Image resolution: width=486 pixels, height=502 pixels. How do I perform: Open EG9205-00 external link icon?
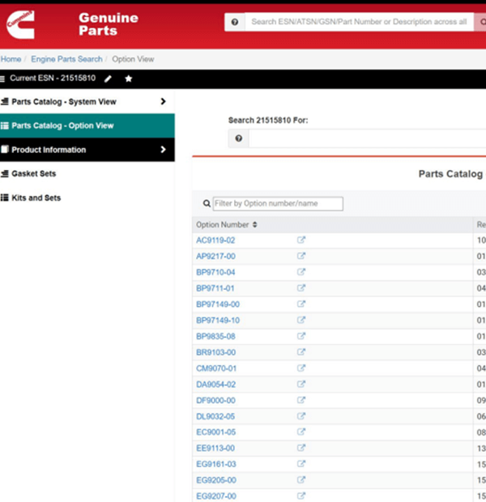[x=301, y=479]
